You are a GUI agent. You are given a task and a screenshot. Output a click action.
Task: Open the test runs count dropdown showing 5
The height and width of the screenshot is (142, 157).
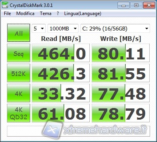[39, 29]
